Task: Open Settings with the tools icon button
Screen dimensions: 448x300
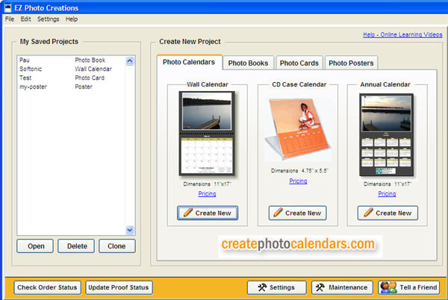Action: [x=276, y=287]
